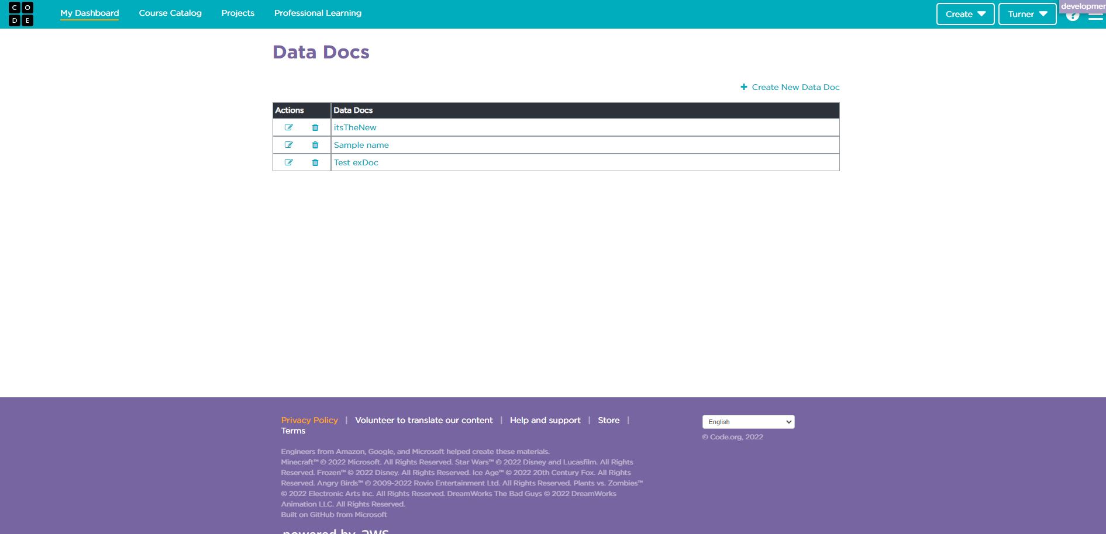Click Create New Data Doc
The height and width of the screenshot is (534, 1106).
click(790, 87)
